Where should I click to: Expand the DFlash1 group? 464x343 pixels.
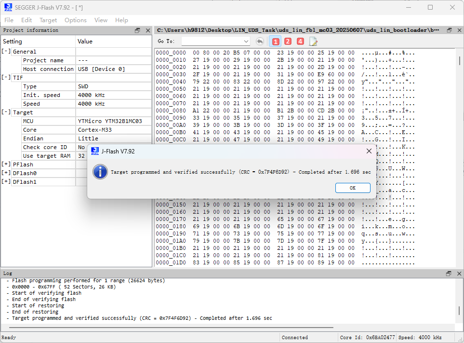click(6, 181)
